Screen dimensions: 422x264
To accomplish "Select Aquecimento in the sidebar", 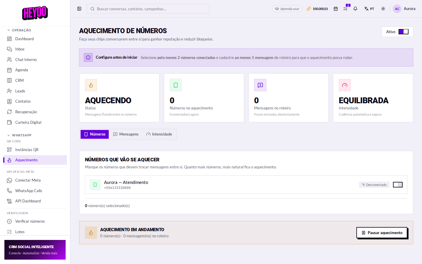I will coord(35,160).
